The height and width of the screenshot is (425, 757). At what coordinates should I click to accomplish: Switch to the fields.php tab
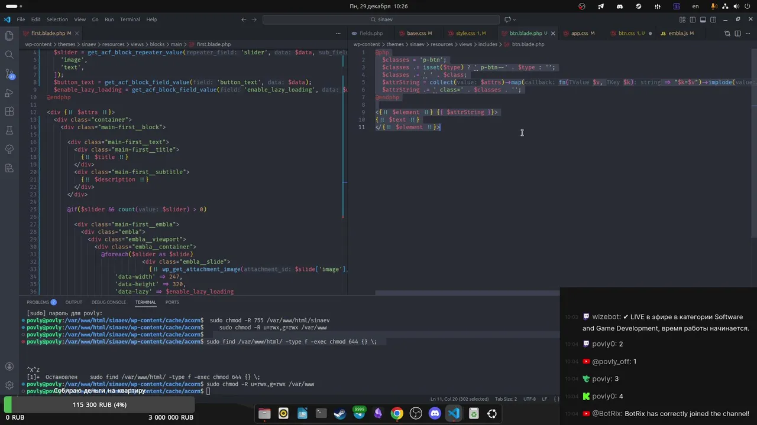[371, 33]
